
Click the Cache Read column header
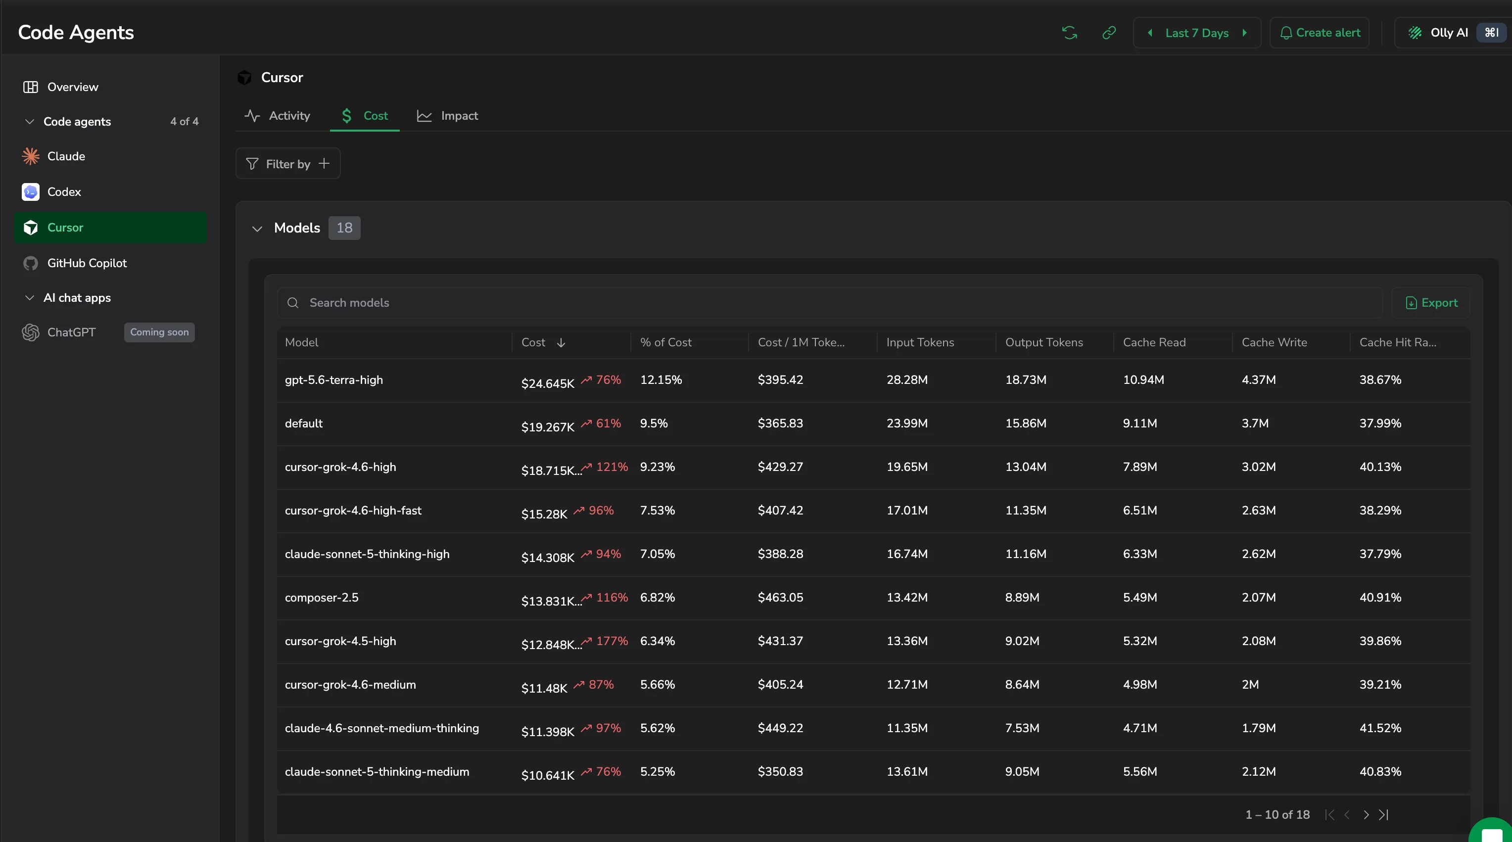[x=1154, y=343]
